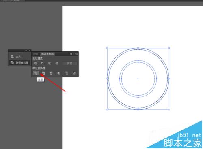Screen dimensions: 203x149
Task: Close the small collapsed dock panel
Action: (30, 51)
